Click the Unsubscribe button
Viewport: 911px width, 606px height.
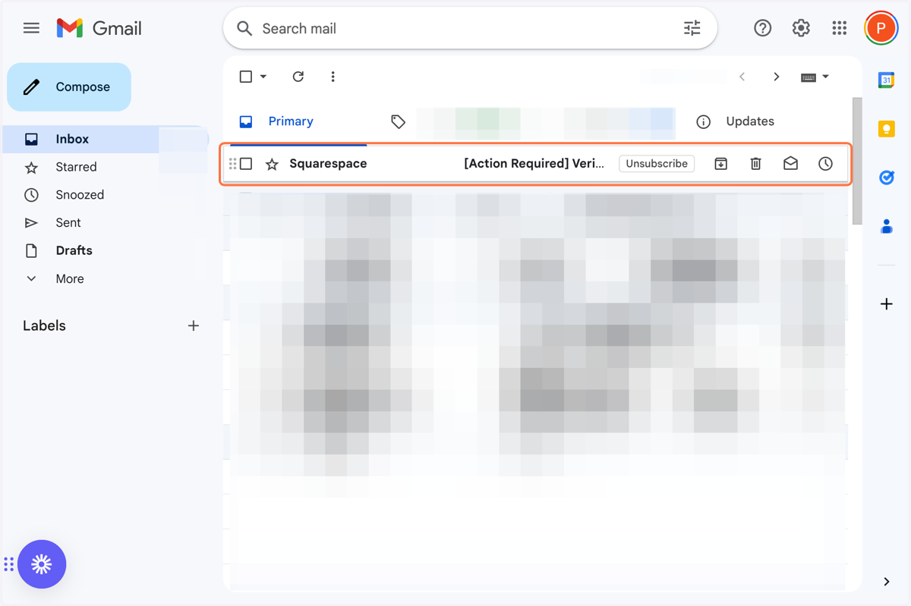click(x=657, y=164)
